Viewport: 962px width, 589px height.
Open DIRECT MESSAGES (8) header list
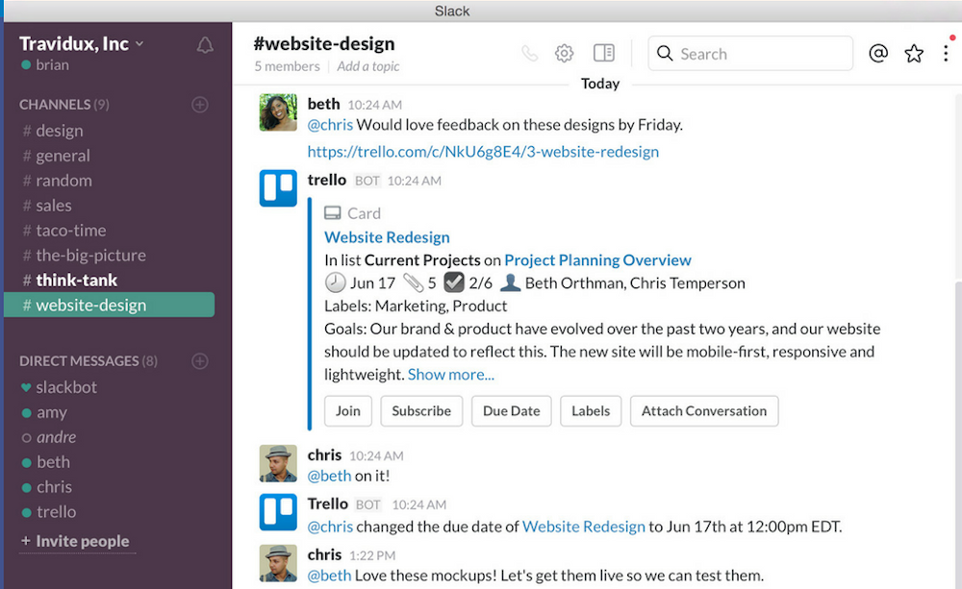tap(89, 361)
